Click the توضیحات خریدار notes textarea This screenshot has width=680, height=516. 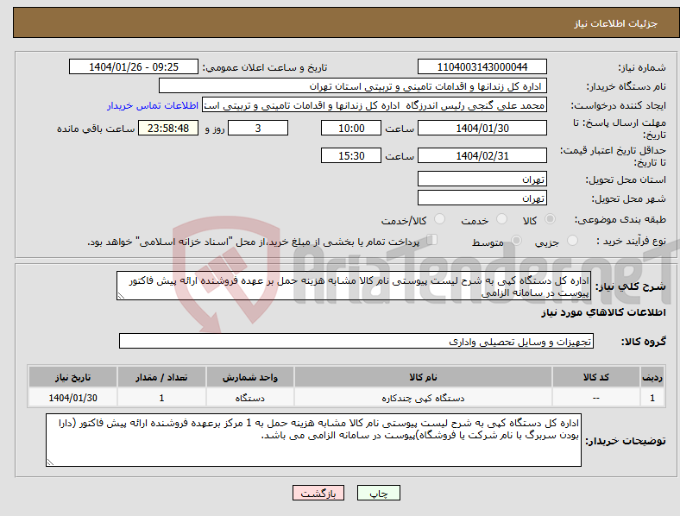[x=313, y=440]
